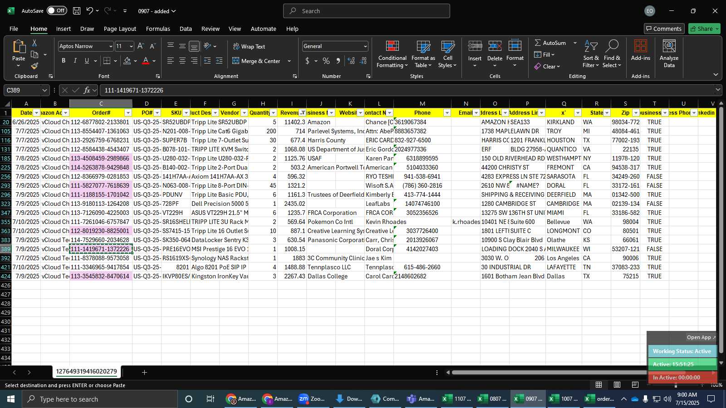Open the State column filter dropdown
Screen dimensions: 726x408
[x=607, y=113]
